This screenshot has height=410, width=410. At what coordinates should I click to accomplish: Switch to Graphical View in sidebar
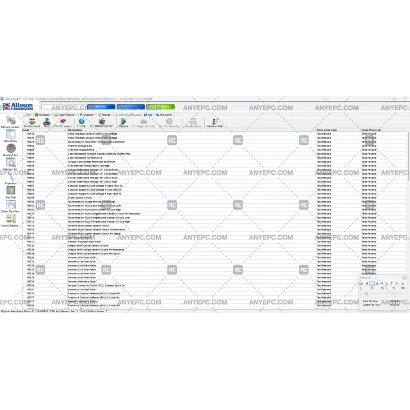pyautogui.click(x=11, y=148)
